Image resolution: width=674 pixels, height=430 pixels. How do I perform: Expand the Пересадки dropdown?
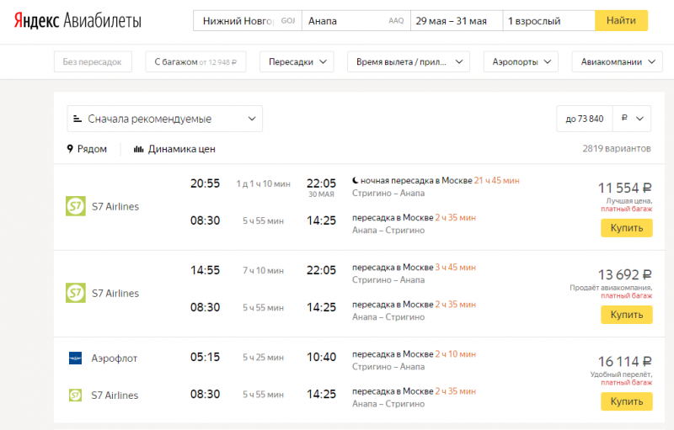[x=297, y=61]
